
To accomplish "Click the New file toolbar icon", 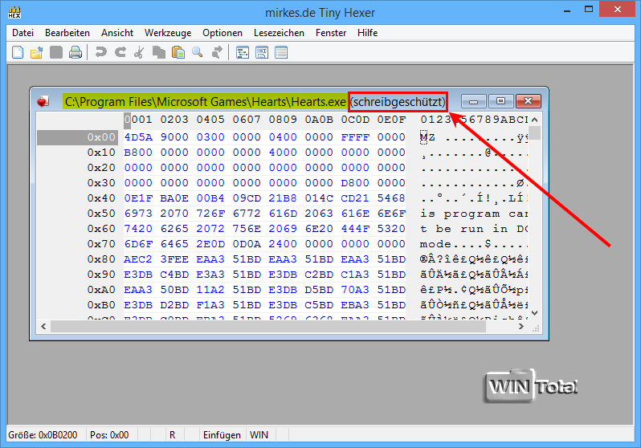I will pos(18,53).
